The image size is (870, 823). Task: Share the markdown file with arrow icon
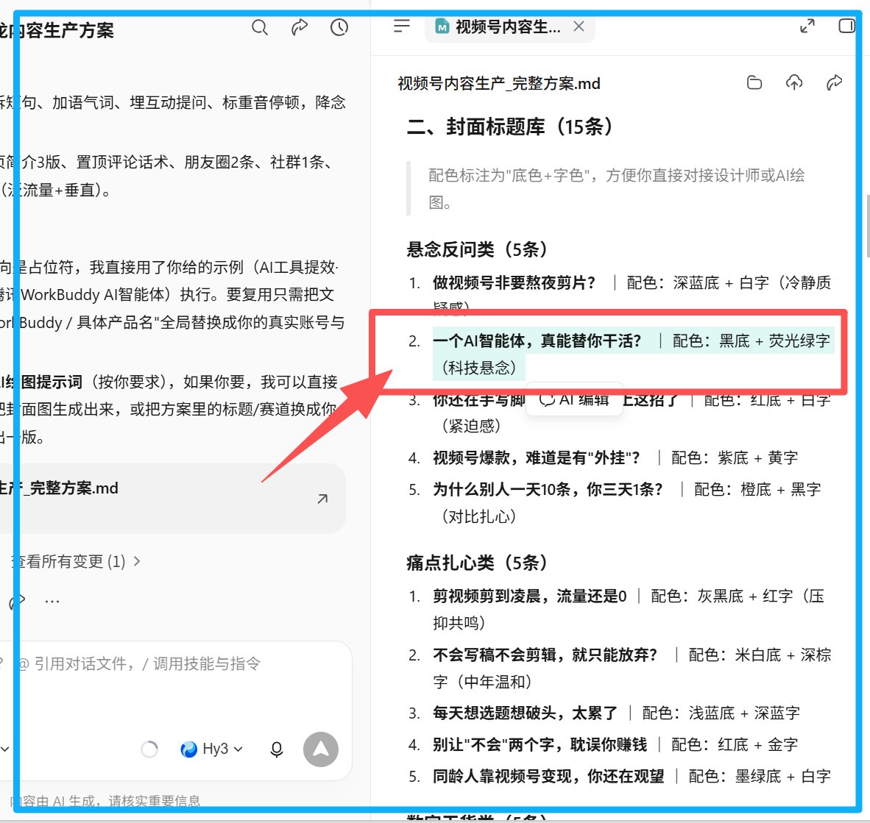pos(834,83)
